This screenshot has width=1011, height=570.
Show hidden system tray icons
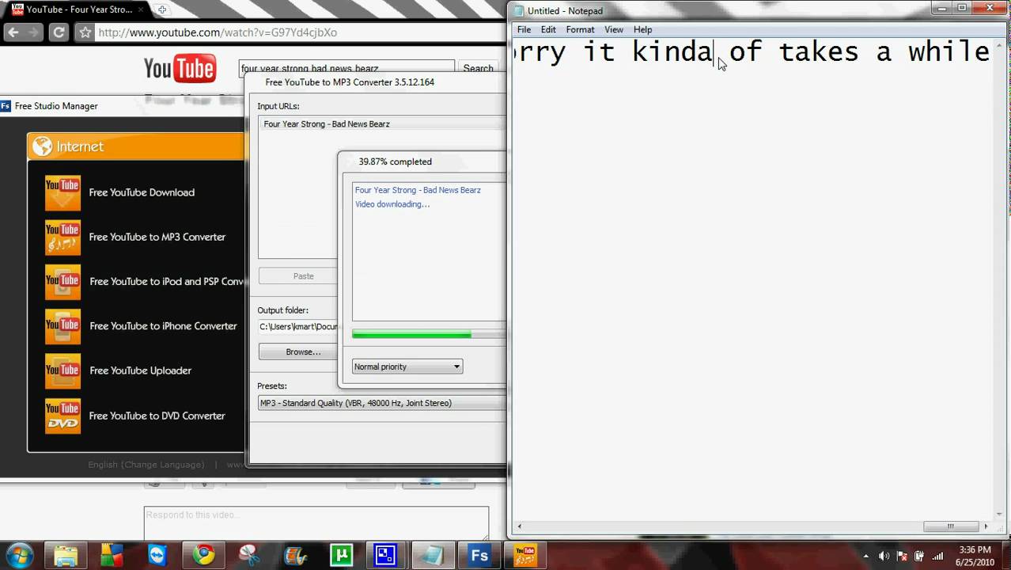click(x=865, y=556)
